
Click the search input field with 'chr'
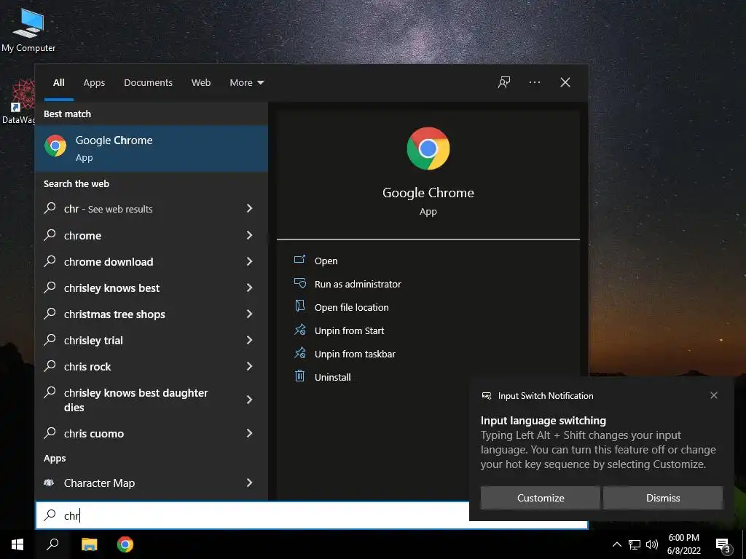click(x=312, y=515)
